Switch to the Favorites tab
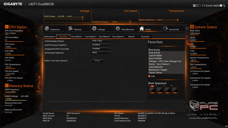Image resolution: width=228 pixels, height=128 pixels. [145, 37]
